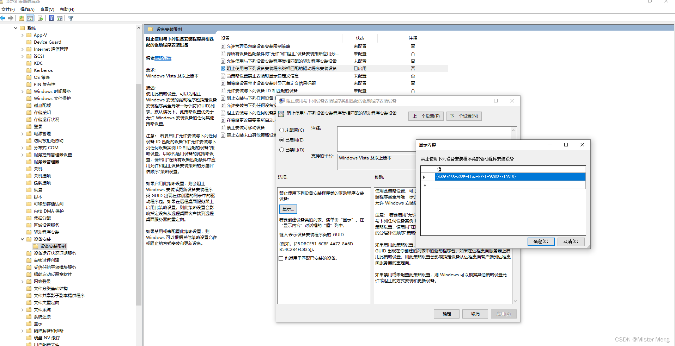
Task: Click 下一个设置(N) button
Action: (464, 116)
